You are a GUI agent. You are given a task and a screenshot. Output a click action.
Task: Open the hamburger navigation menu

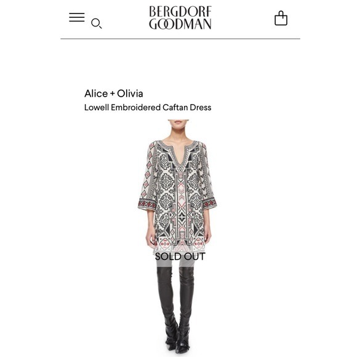coord(77,17)
